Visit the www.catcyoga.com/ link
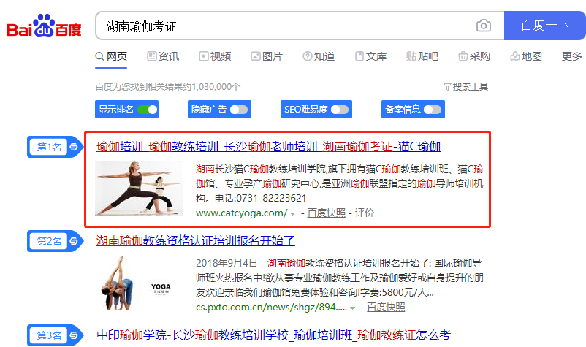 point(241,213)
